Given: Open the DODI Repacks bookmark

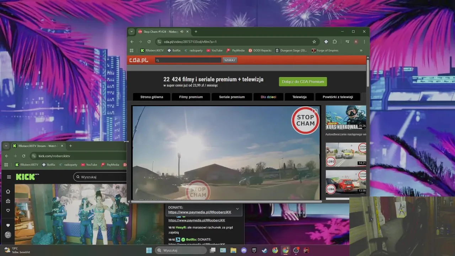Looking at the screenshot, I should 260,50.
